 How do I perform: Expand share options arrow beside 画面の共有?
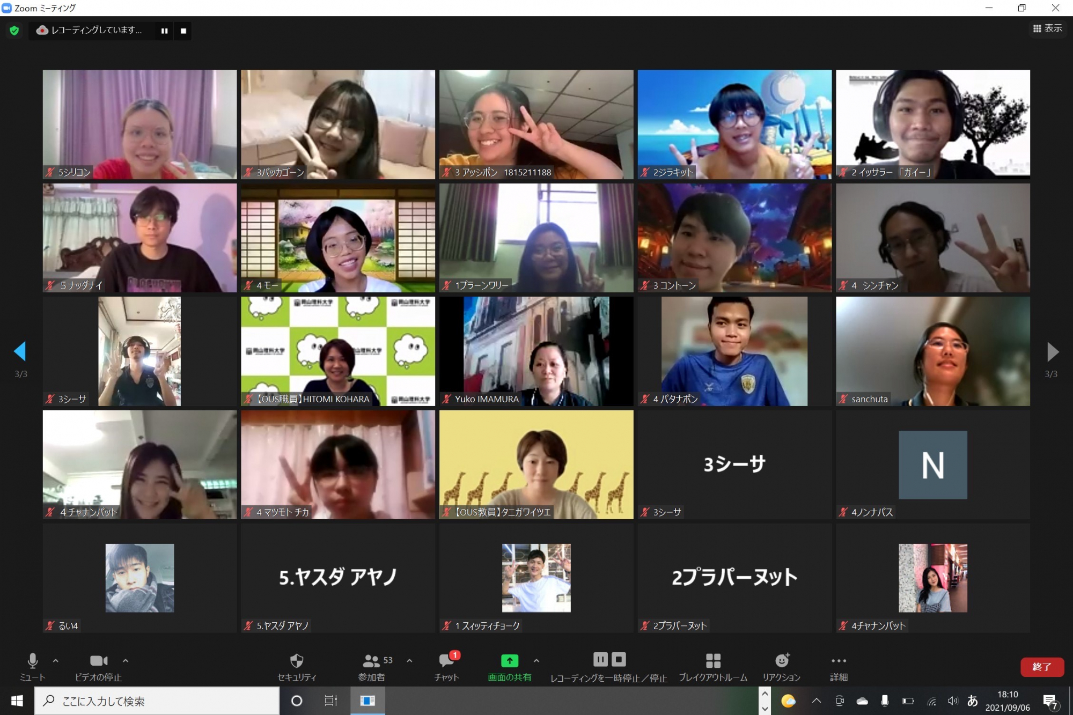click(536, 661)
